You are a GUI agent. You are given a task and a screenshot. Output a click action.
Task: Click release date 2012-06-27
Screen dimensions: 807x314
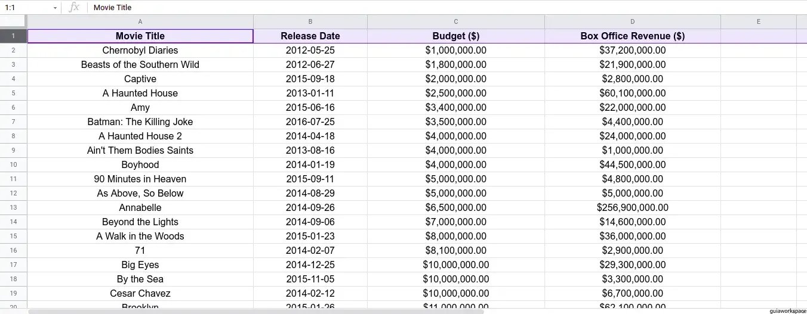(310, 64)
